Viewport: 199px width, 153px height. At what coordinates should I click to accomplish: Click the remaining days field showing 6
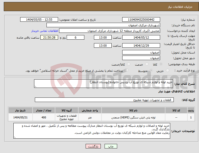click(76, 37)
